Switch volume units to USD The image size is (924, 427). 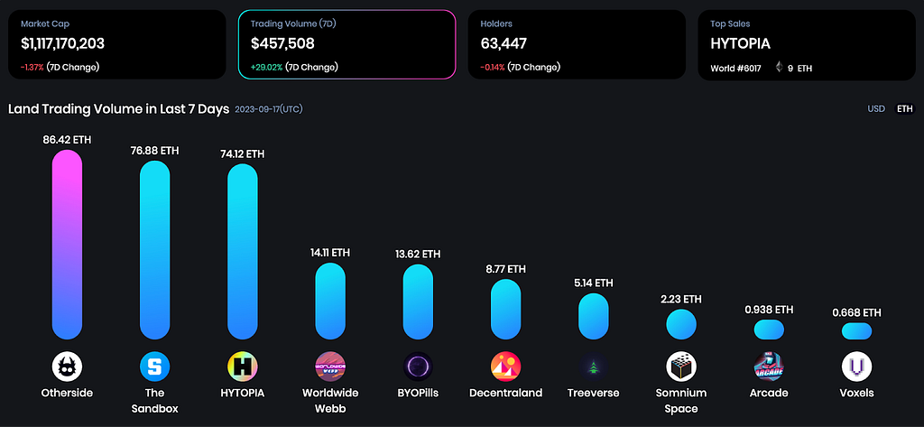click(x=876, y=109)
